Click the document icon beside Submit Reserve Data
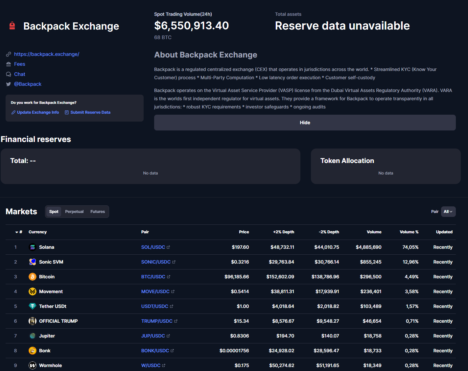This screenshot has height=371, width=468. 67,112
